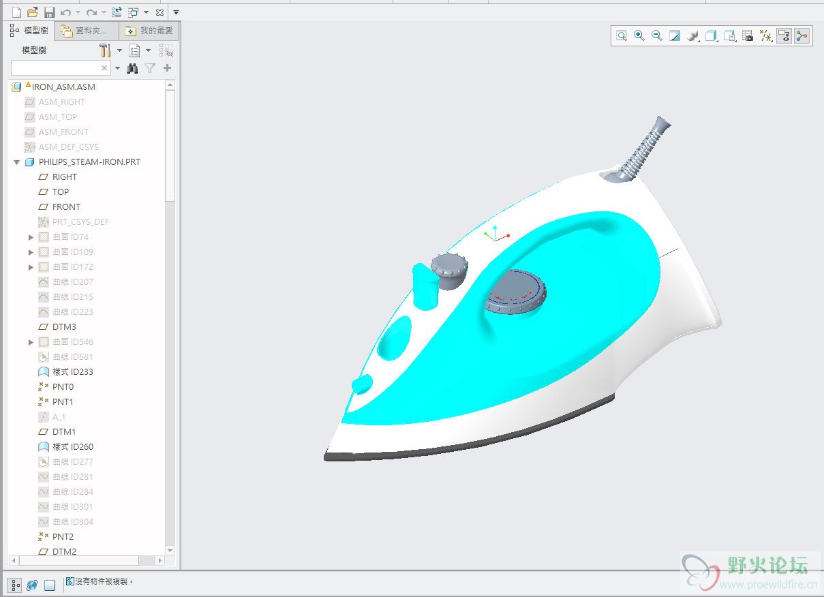
Task: Expand the 曲面 ID74 node
Action: (x=31, y=237)
